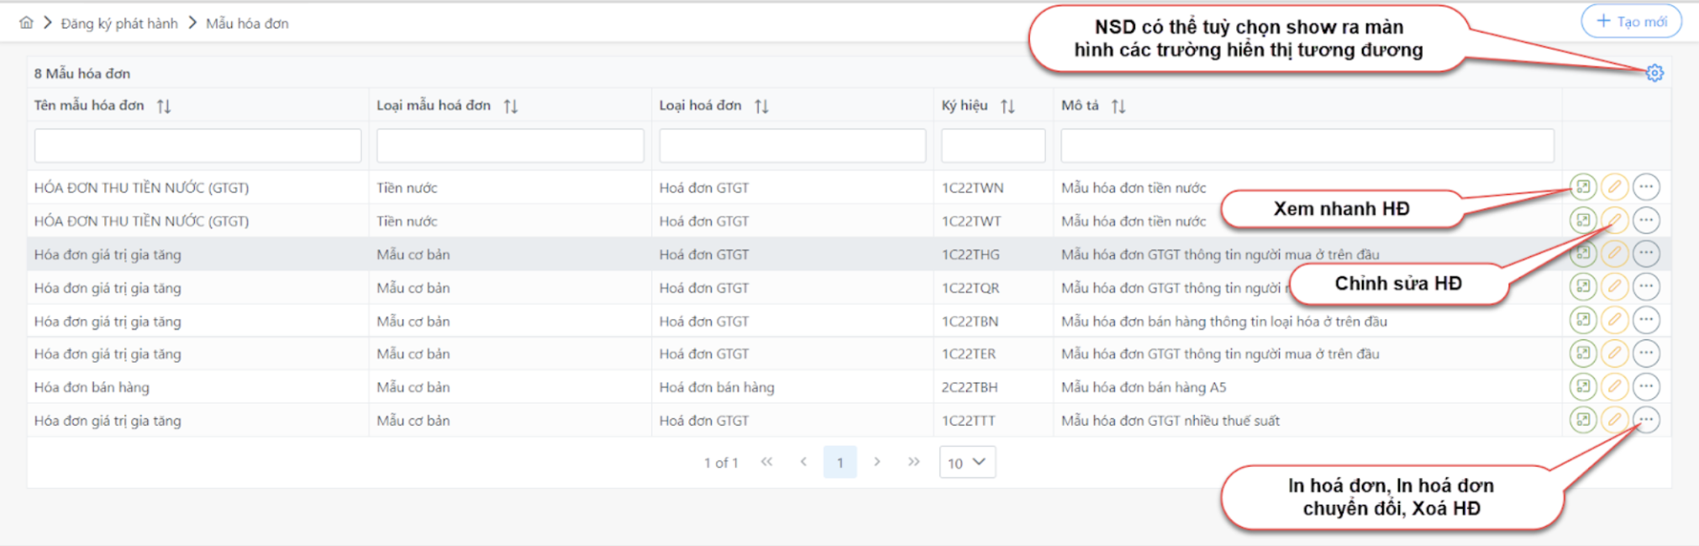Image resolution: width=1699 pixels, height=546 pixels.
Task: Click the Ký hiệu filter input field
Action: (992, 145)
